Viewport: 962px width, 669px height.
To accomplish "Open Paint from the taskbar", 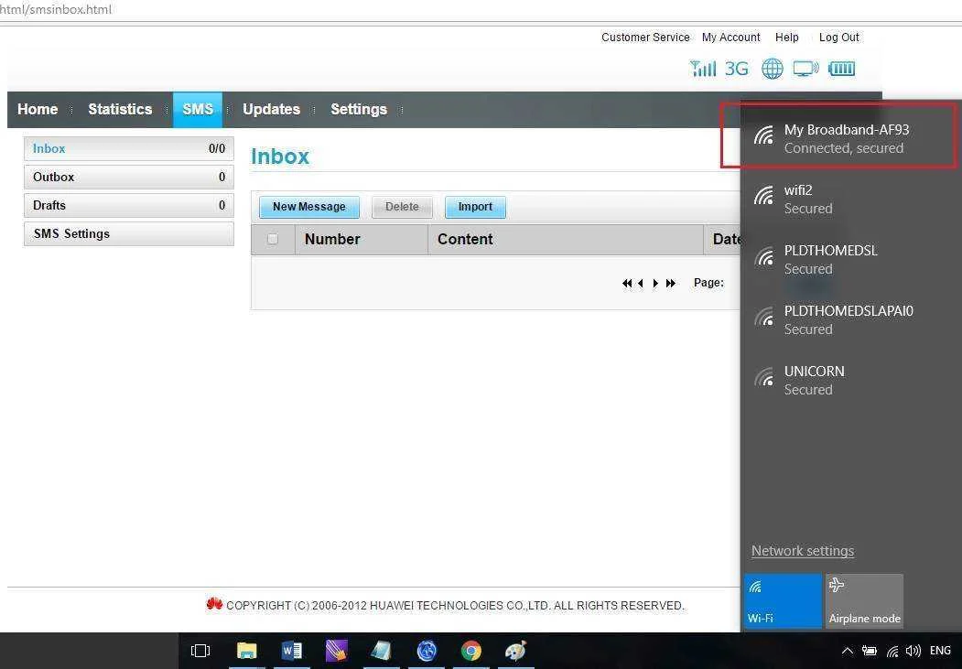I will (515, 651).
